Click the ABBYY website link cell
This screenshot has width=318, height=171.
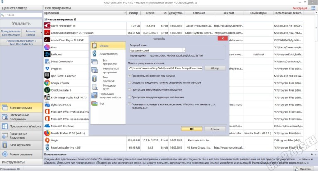click(x=229, y=26)
